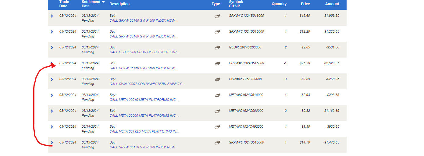
Task: Open the CALL SWN 00007 Southwestern Energy link
Action: (147, 84)
